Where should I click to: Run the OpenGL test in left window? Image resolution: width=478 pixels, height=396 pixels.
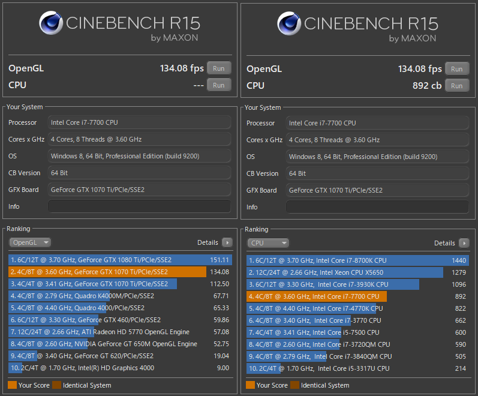[x=219, y=68]
